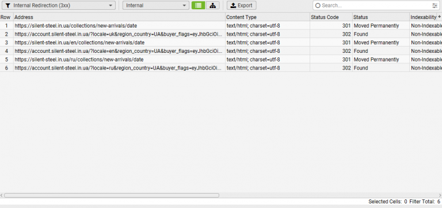Select the locale=uk account address row
The image size is (442, 208).
click(119, 34)
